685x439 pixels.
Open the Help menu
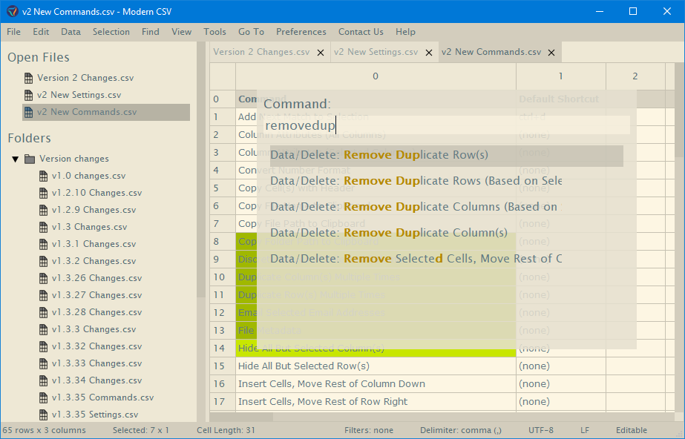coord(405,32)
